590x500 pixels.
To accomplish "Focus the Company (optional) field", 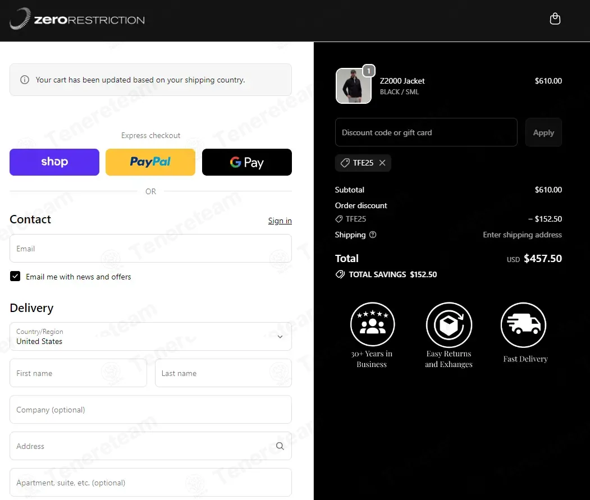I will 150,409.
